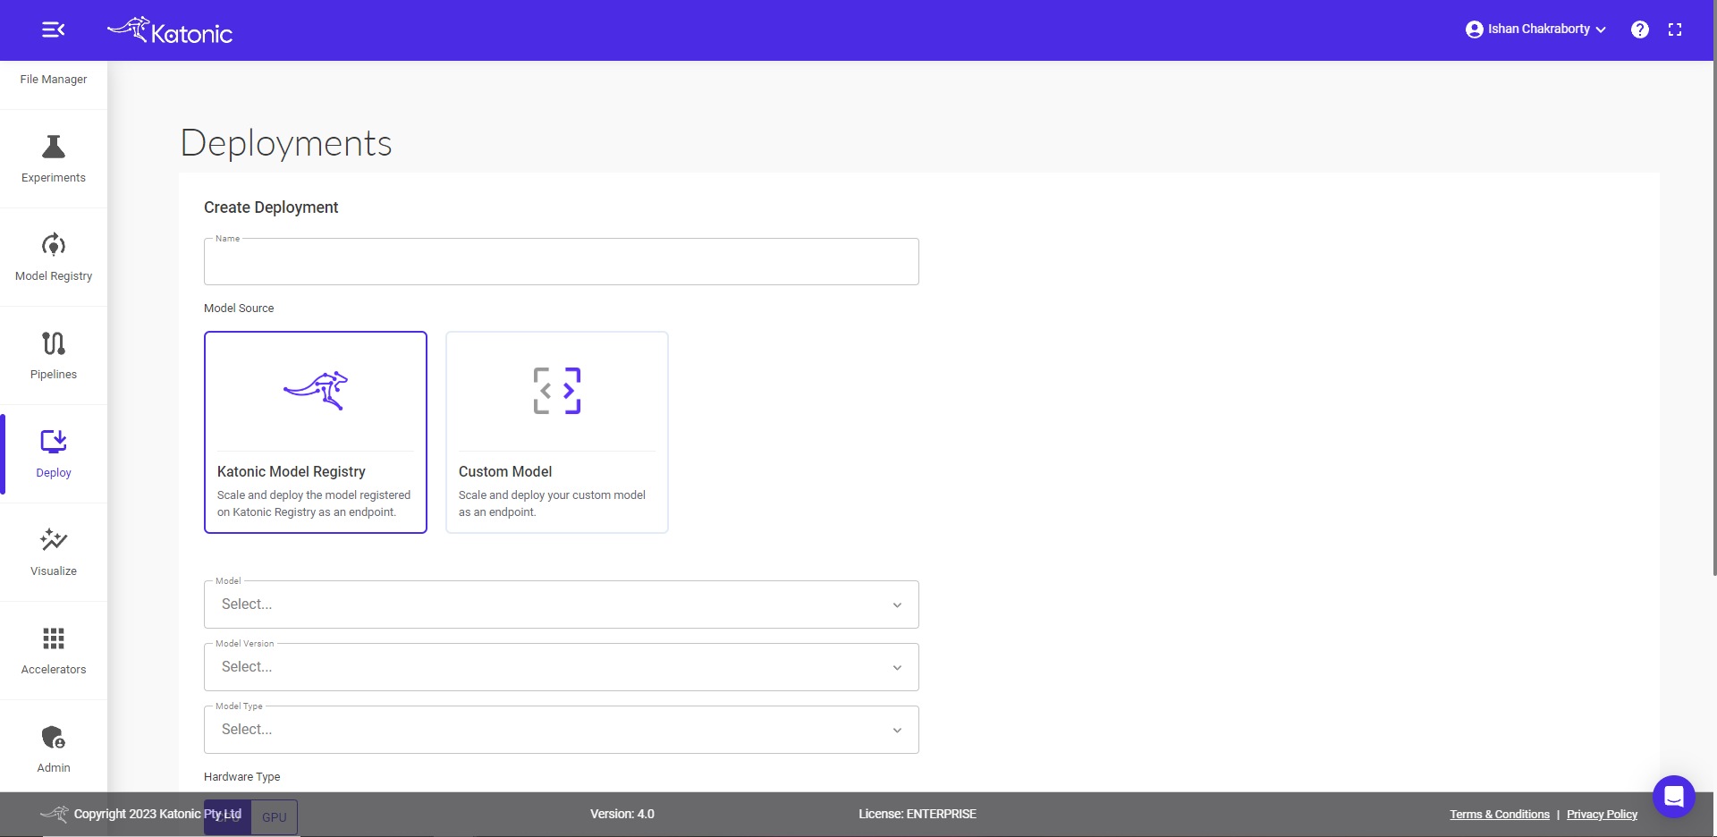Screen dimensions: 1717x837
Task: Click the Hardware Type label
Action: (x=242, y=777)
